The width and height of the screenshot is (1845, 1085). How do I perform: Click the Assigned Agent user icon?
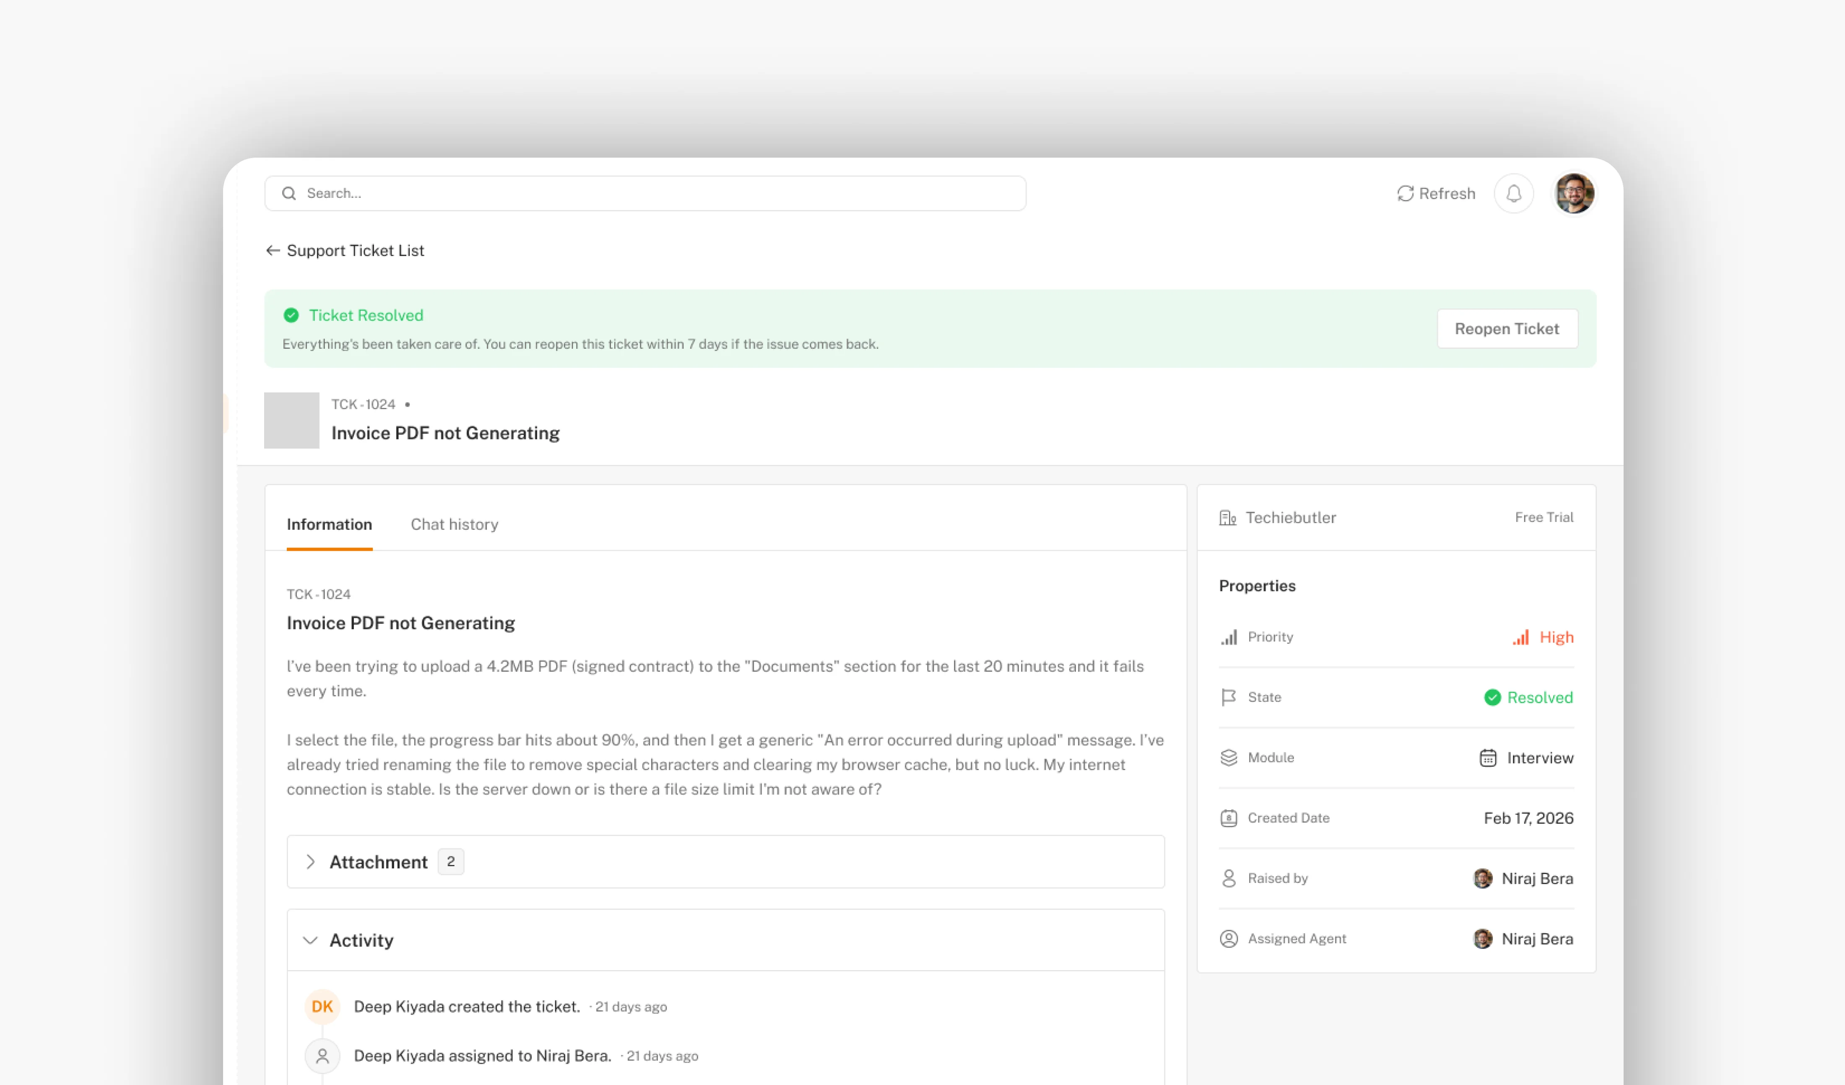coord(1229,939)
